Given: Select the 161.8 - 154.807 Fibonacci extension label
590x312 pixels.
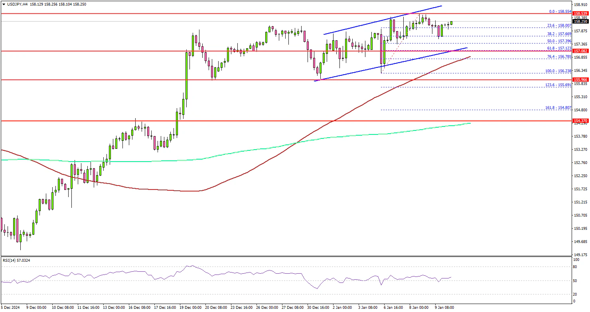Looking at the screenshot, I should click(559, 107).
